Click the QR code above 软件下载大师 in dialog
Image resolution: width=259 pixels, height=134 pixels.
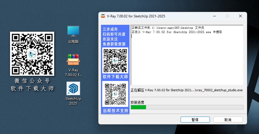(x=115, y=60)
